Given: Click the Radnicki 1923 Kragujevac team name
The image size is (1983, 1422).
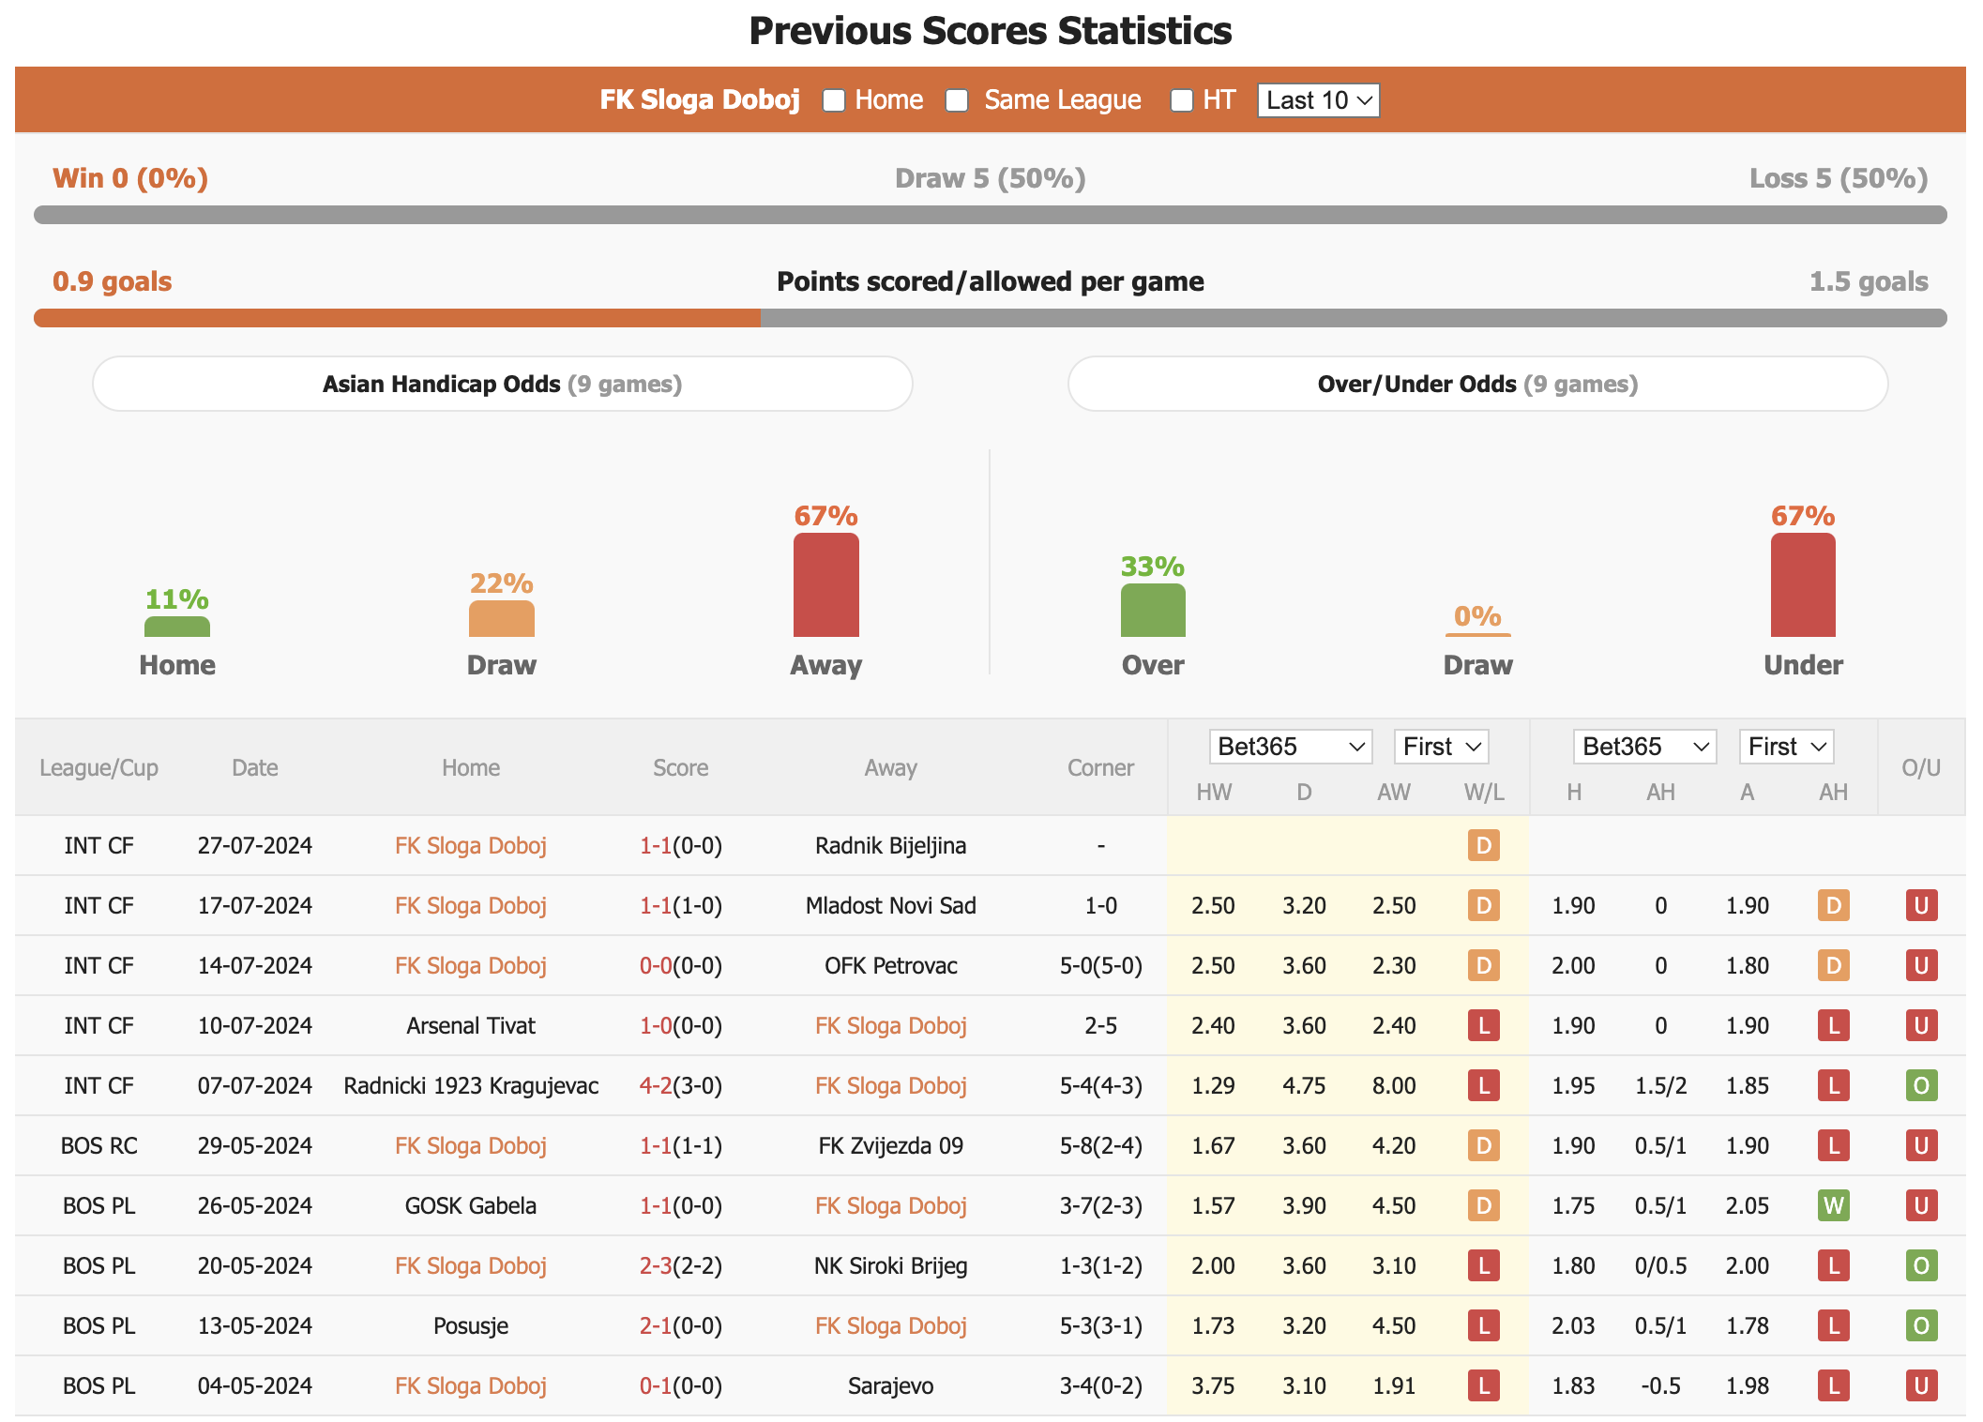Looking at the screenshot, I should pyautogui.click(x=471, y=1085).
